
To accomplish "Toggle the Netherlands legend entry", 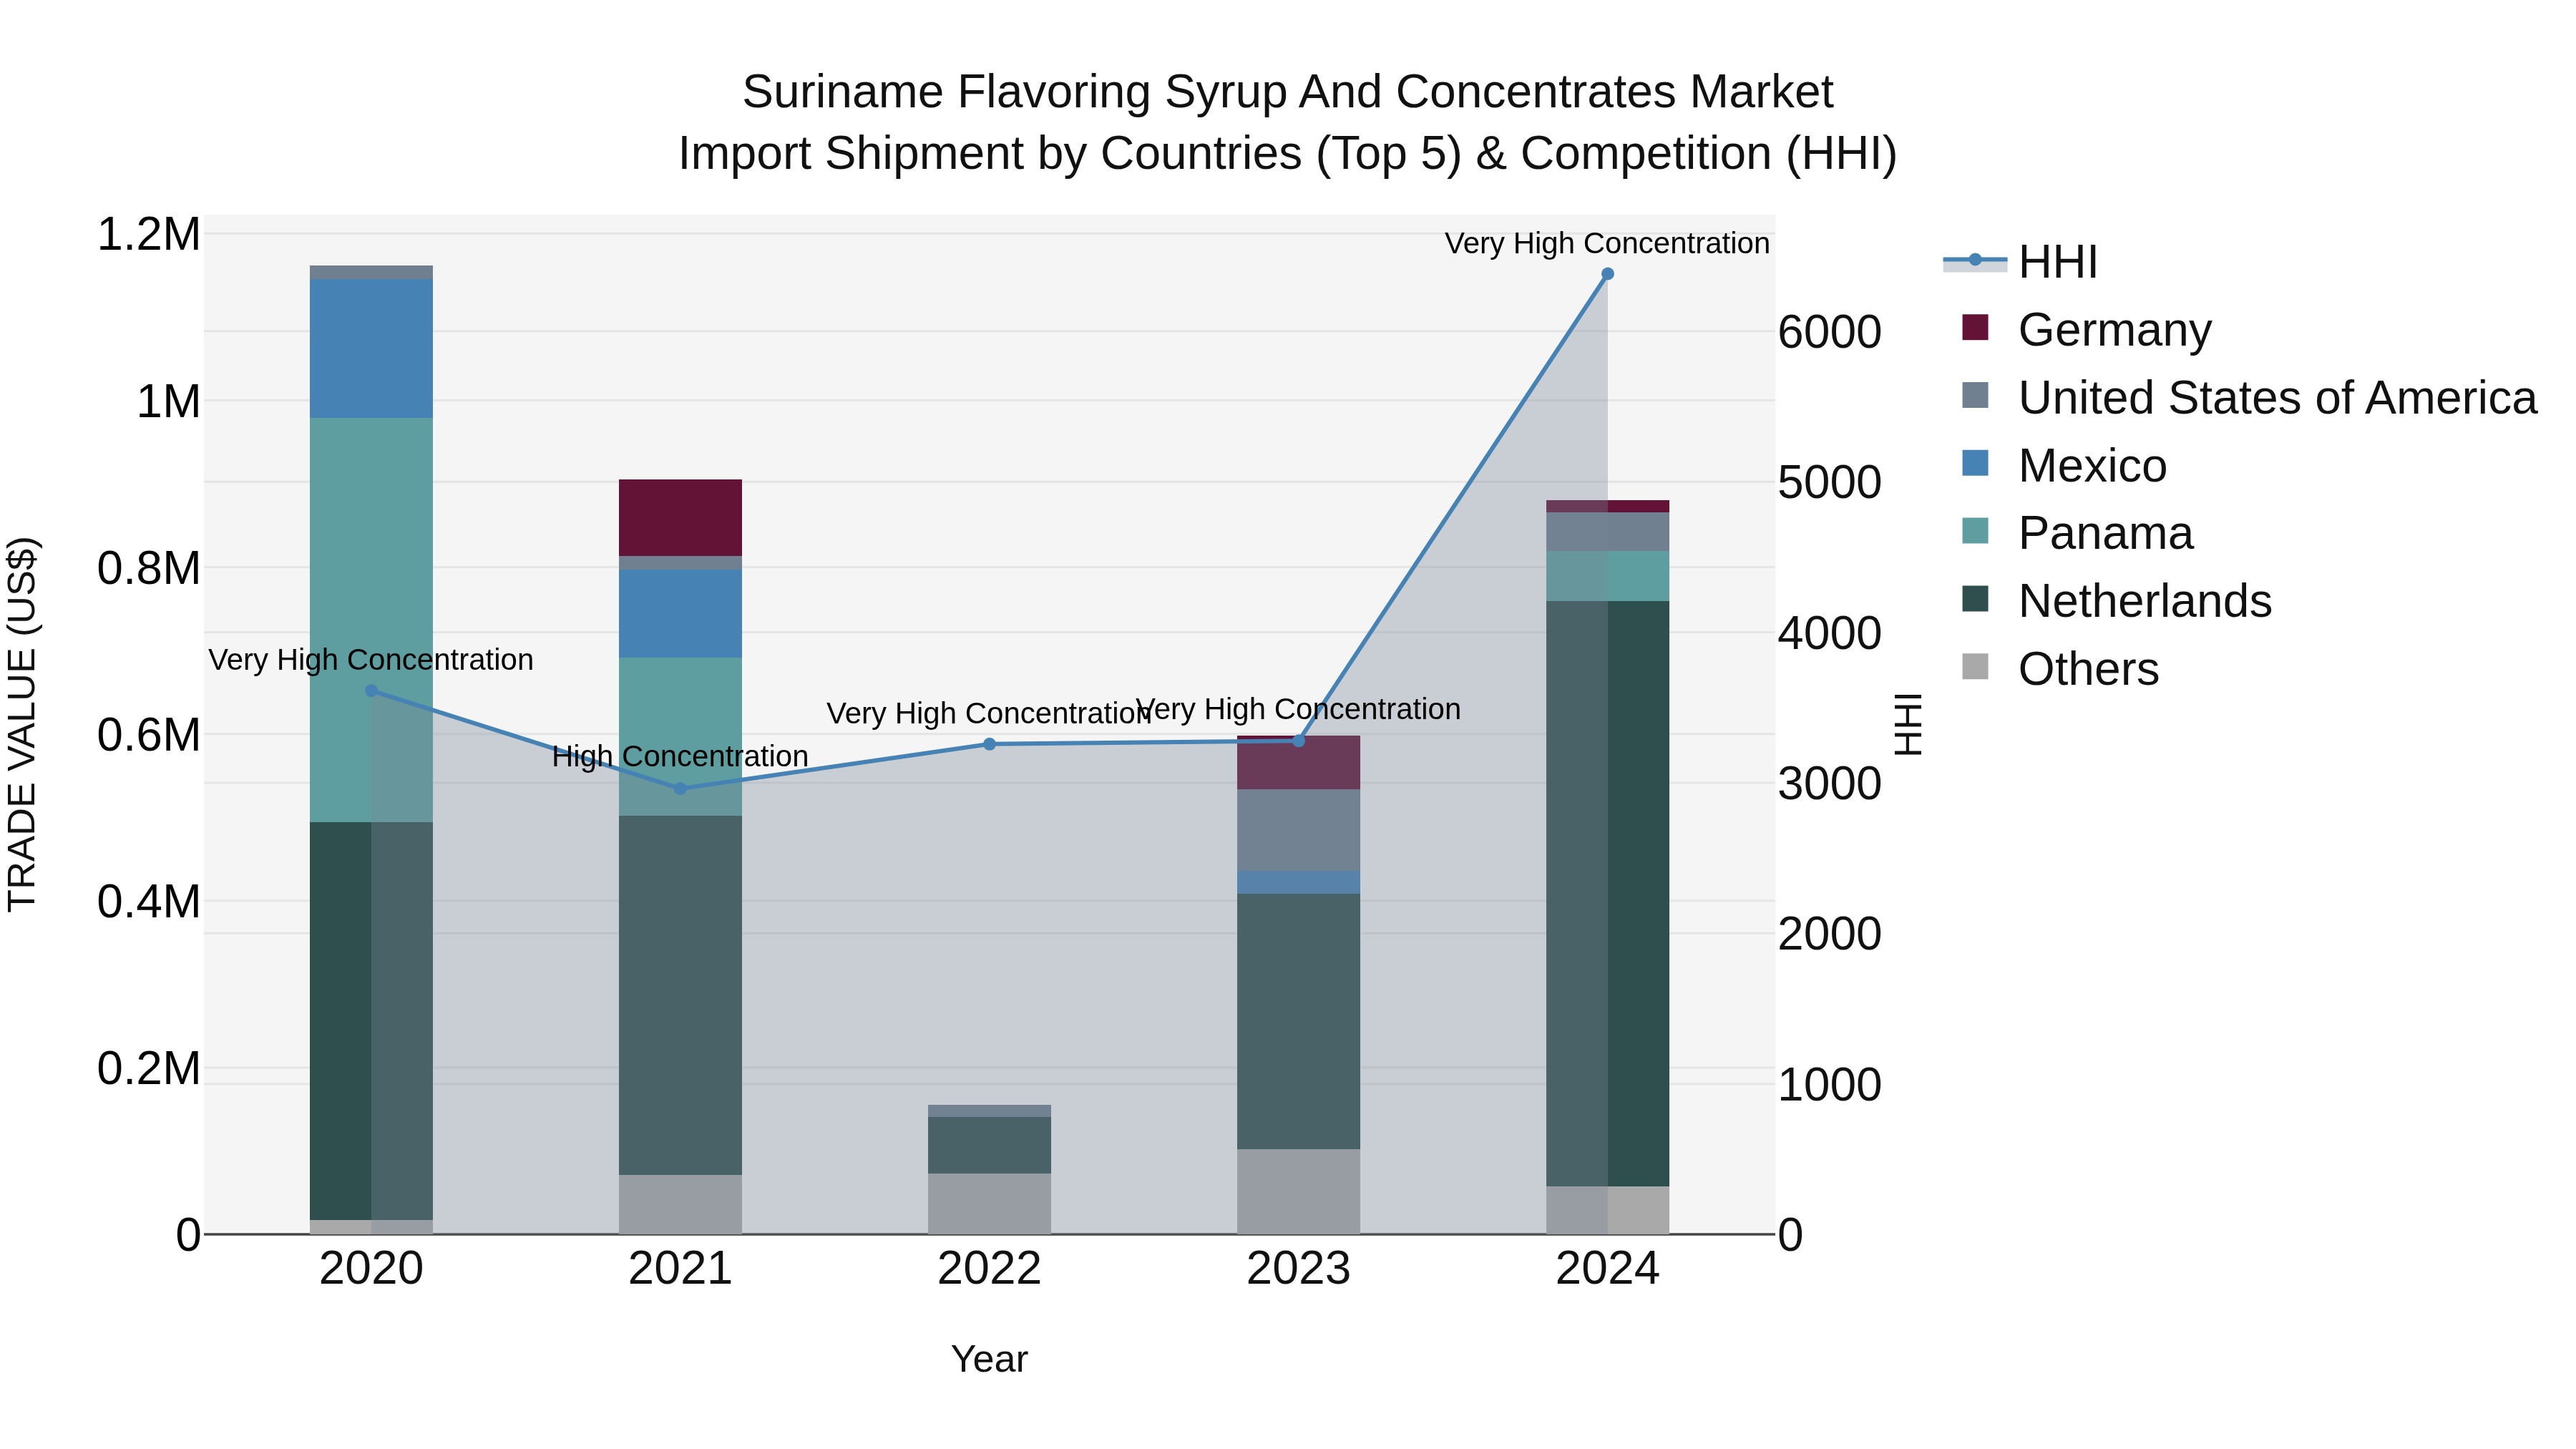I will coord(2116,601).
